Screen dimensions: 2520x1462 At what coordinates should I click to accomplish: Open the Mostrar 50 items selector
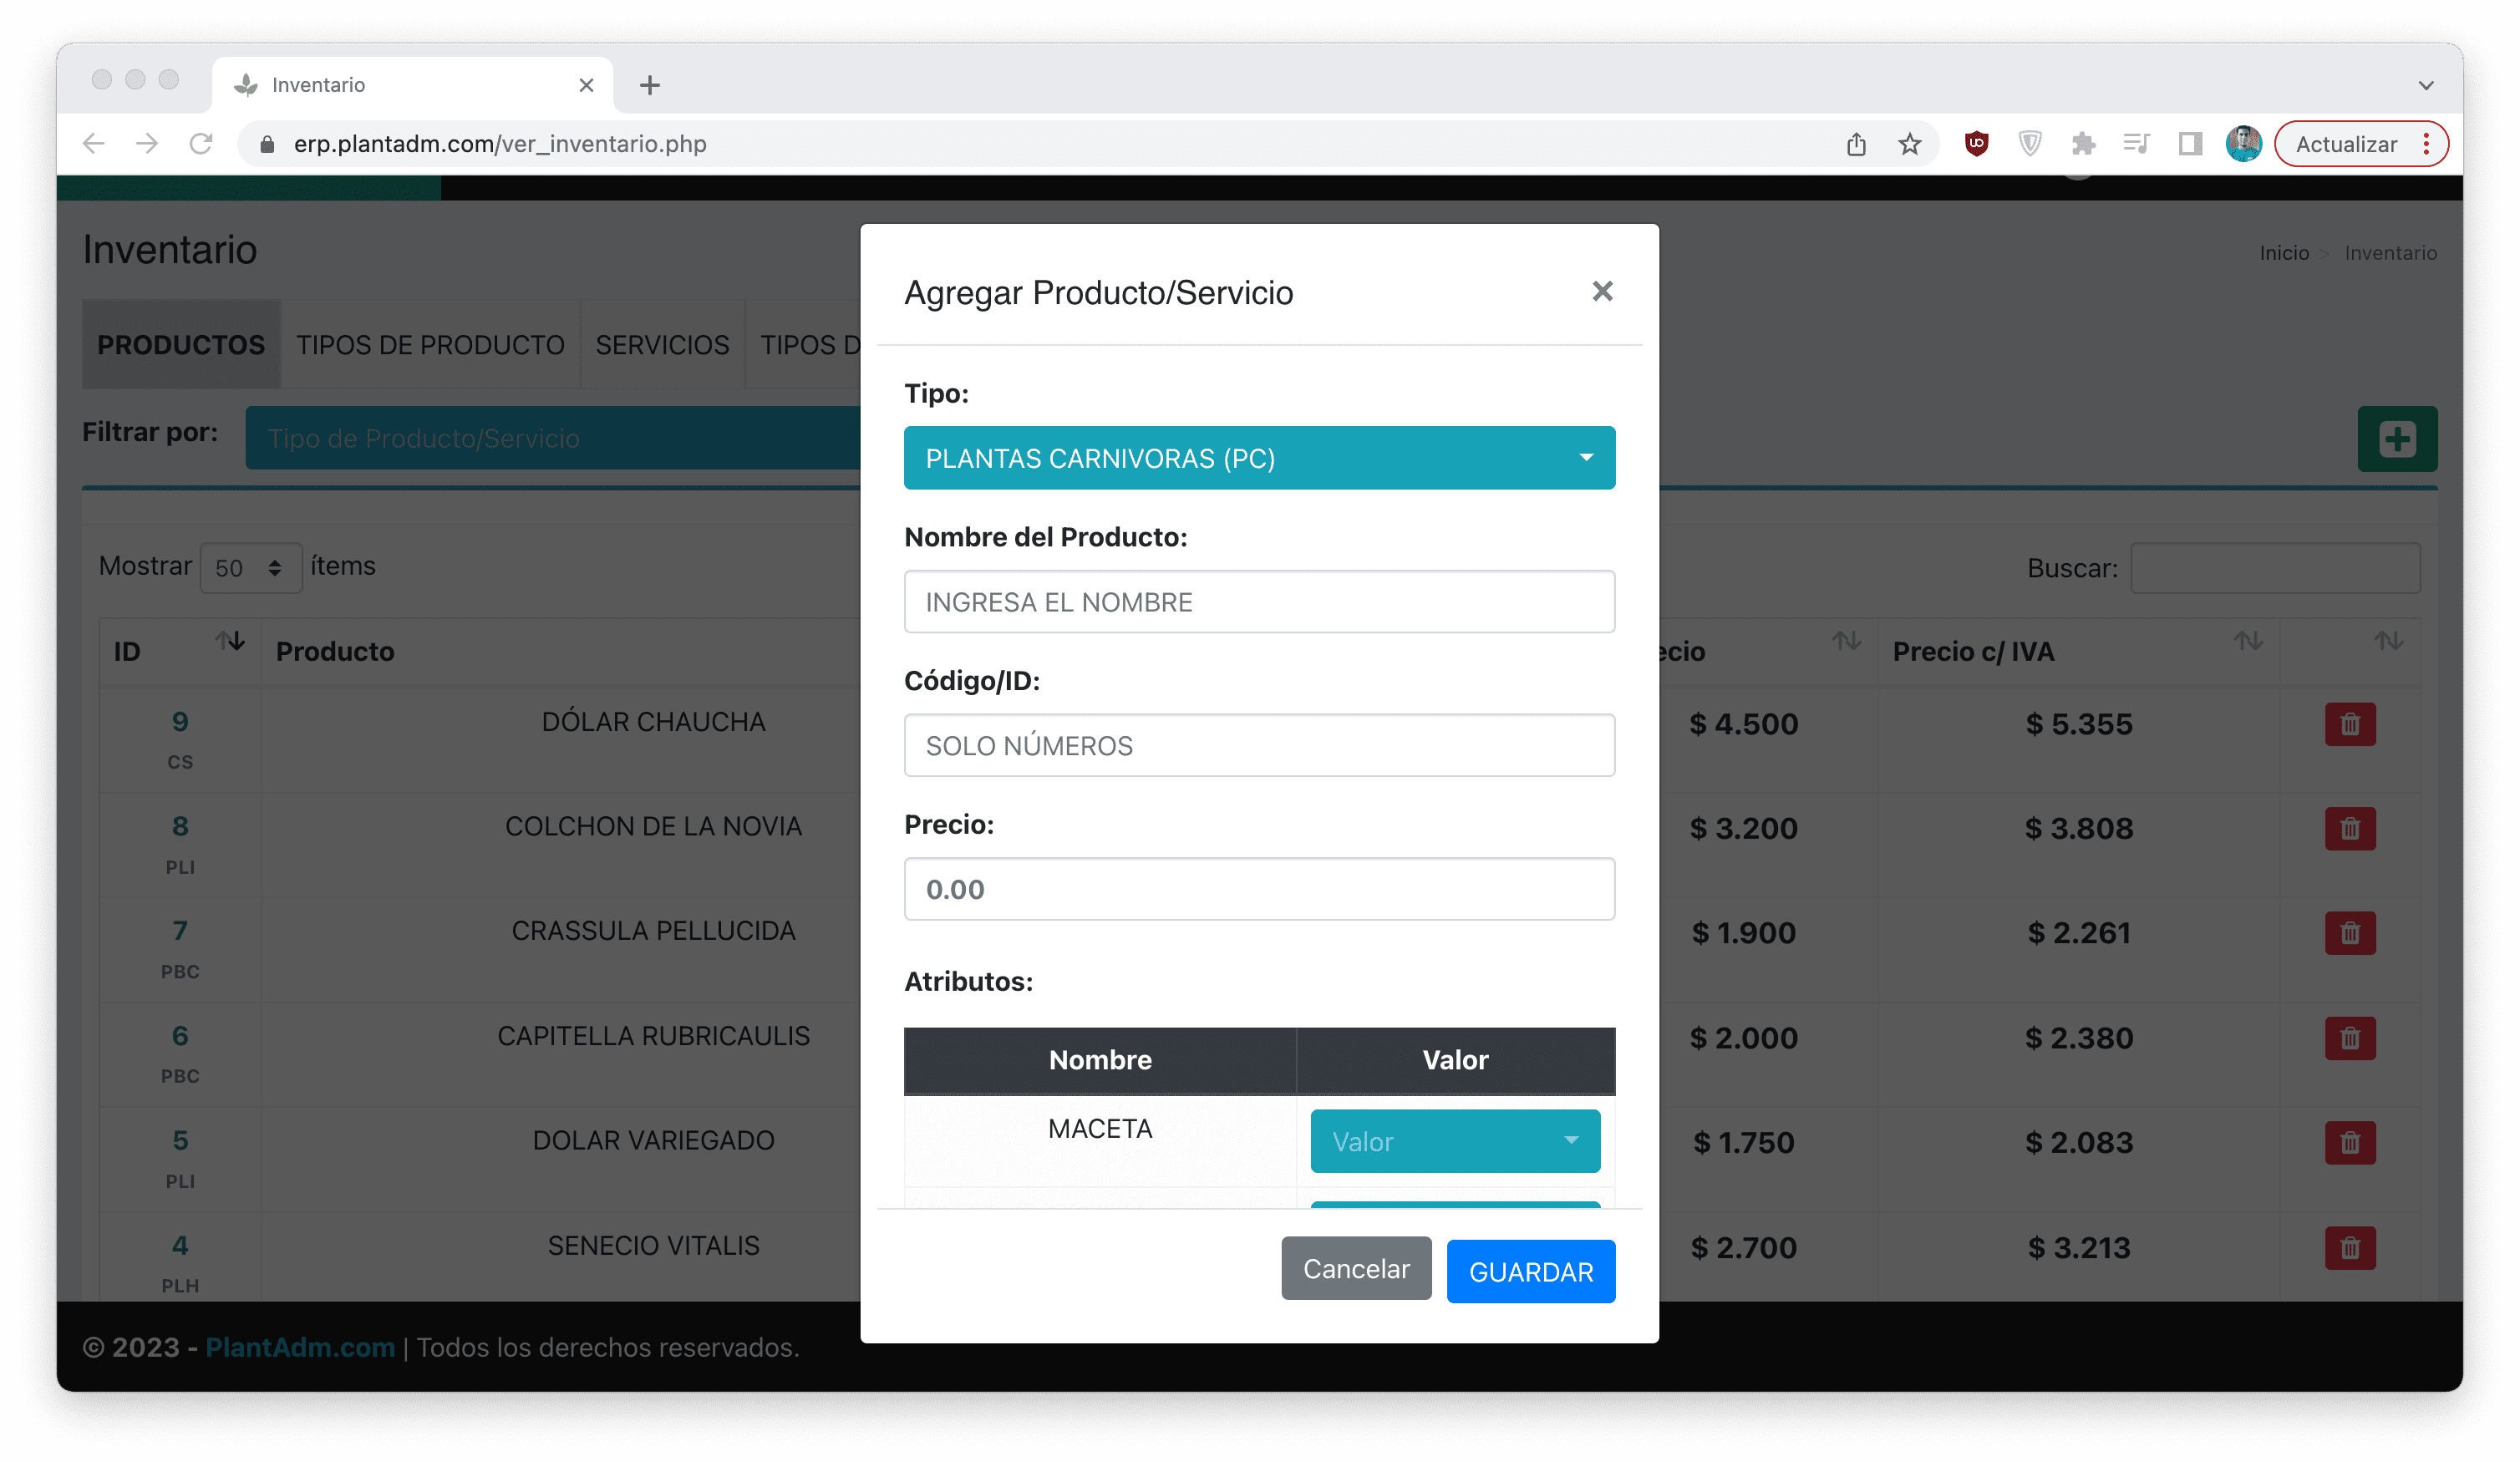(x=250, y=568)
